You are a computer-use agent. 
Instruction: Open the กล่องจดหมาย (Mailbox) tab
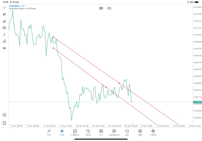pos(114,132)
